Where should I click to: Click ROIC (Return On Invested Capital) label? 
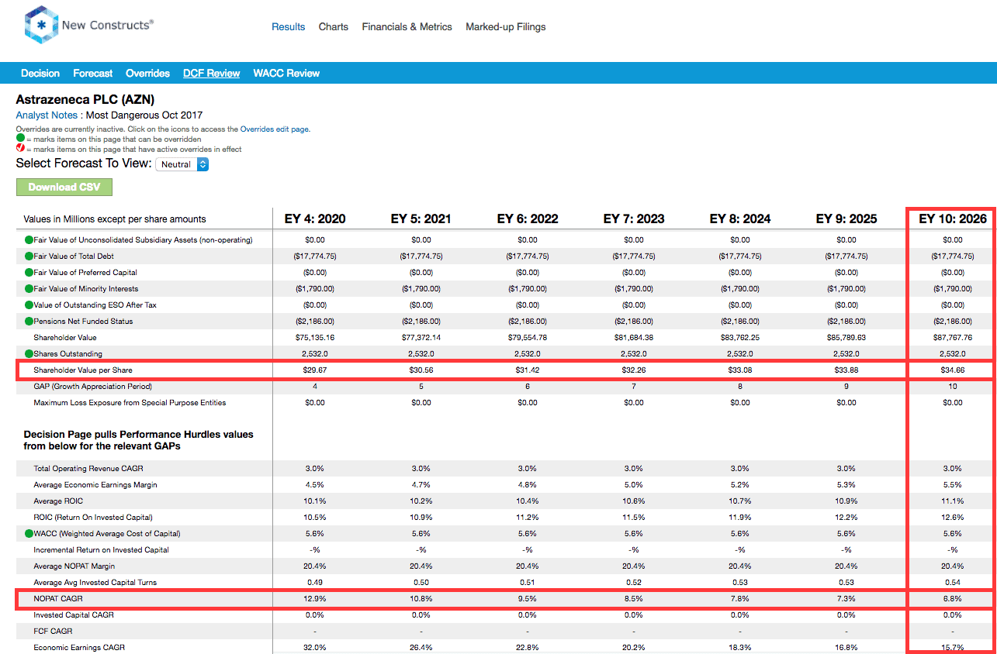click(x=93, y=517)
